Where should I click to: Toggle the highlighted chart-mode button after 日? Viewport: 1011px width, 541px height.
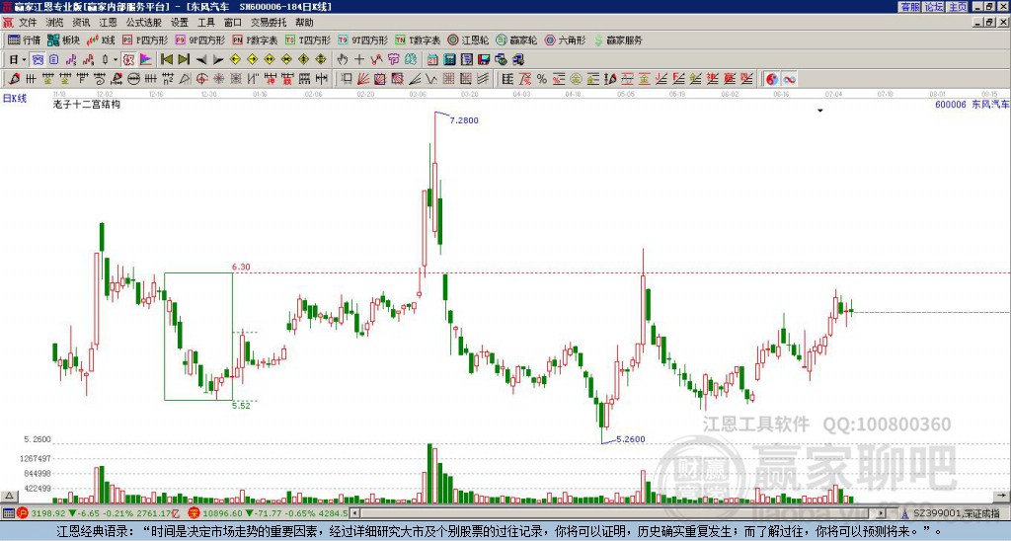(39, 60)
